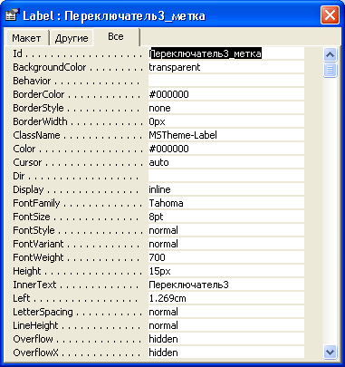This screenshot has height=367, width=345.
Task: Click the FontFamily field showing Tahoma
Action: pos(226,203)
